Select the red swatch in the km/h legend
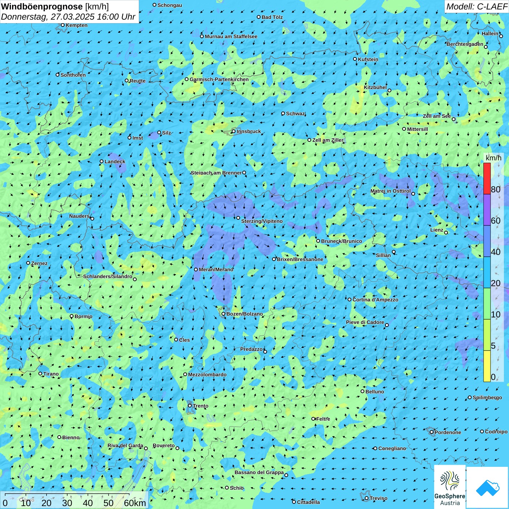The width and height of the screenshot is (509, 509). [x=487, y=179]
